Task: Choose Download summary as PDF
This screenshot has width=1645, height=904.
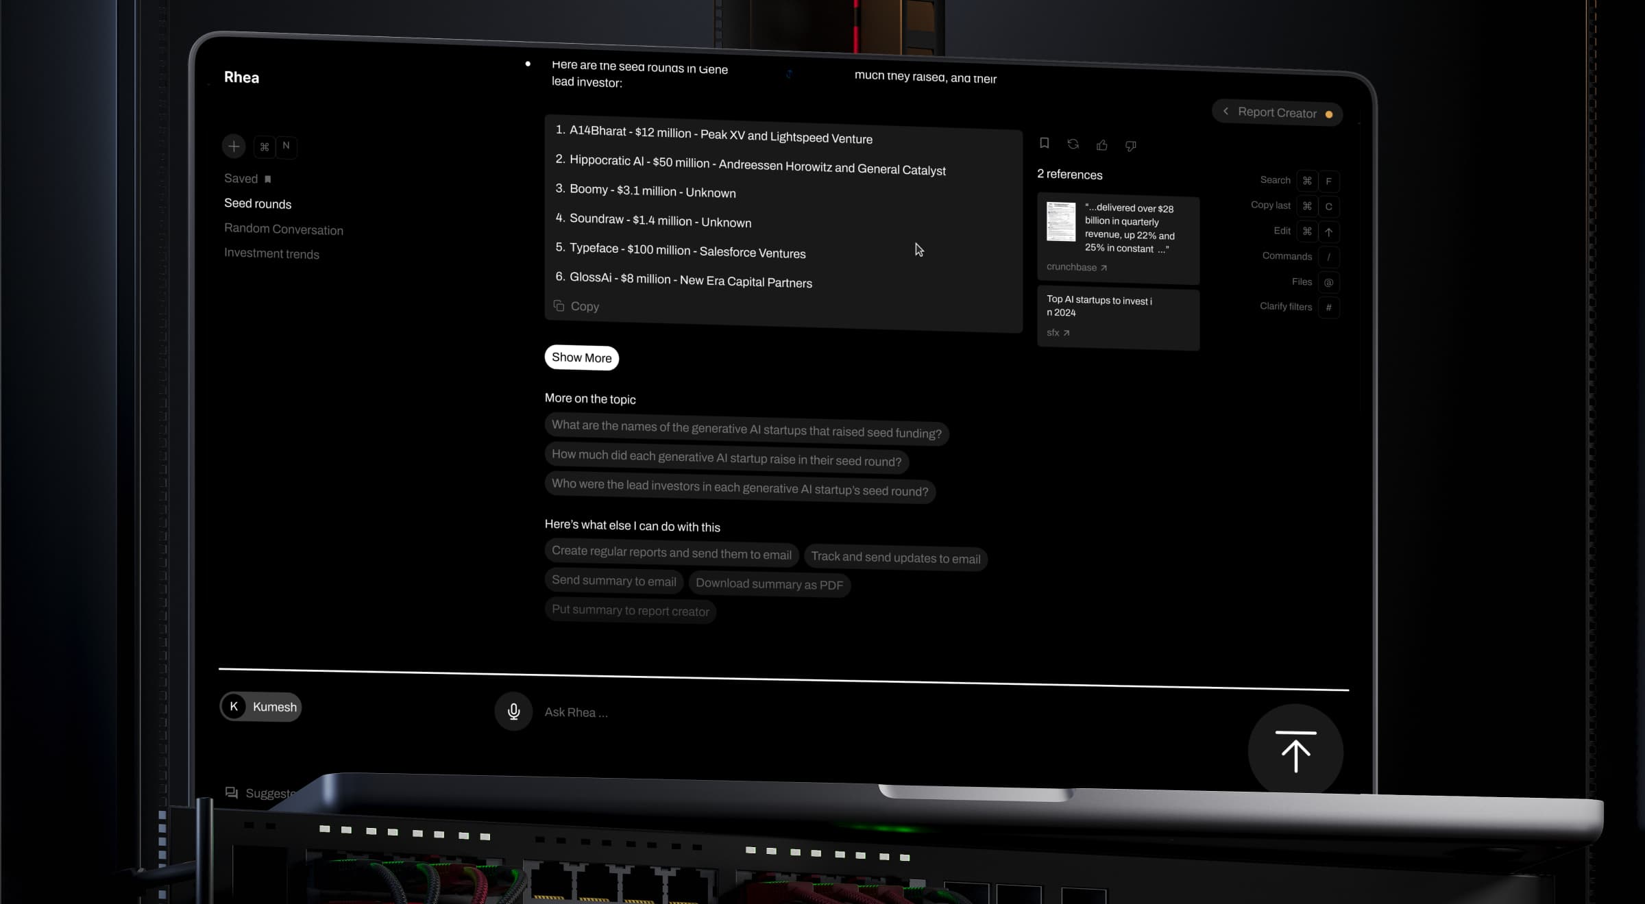Action: tap(769, 584)
